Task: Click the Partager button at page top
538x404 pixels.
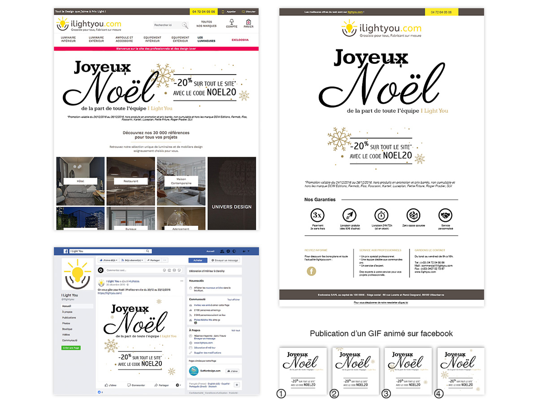Action: coord(153,260)
